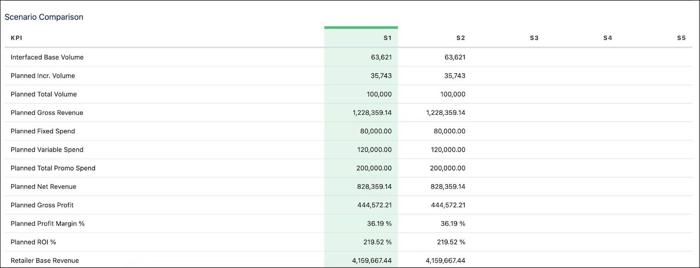The height and width of the screenshot is (268, 700).
Task: Select the Planned Fixed Spend row label
Action: (42, 131)
